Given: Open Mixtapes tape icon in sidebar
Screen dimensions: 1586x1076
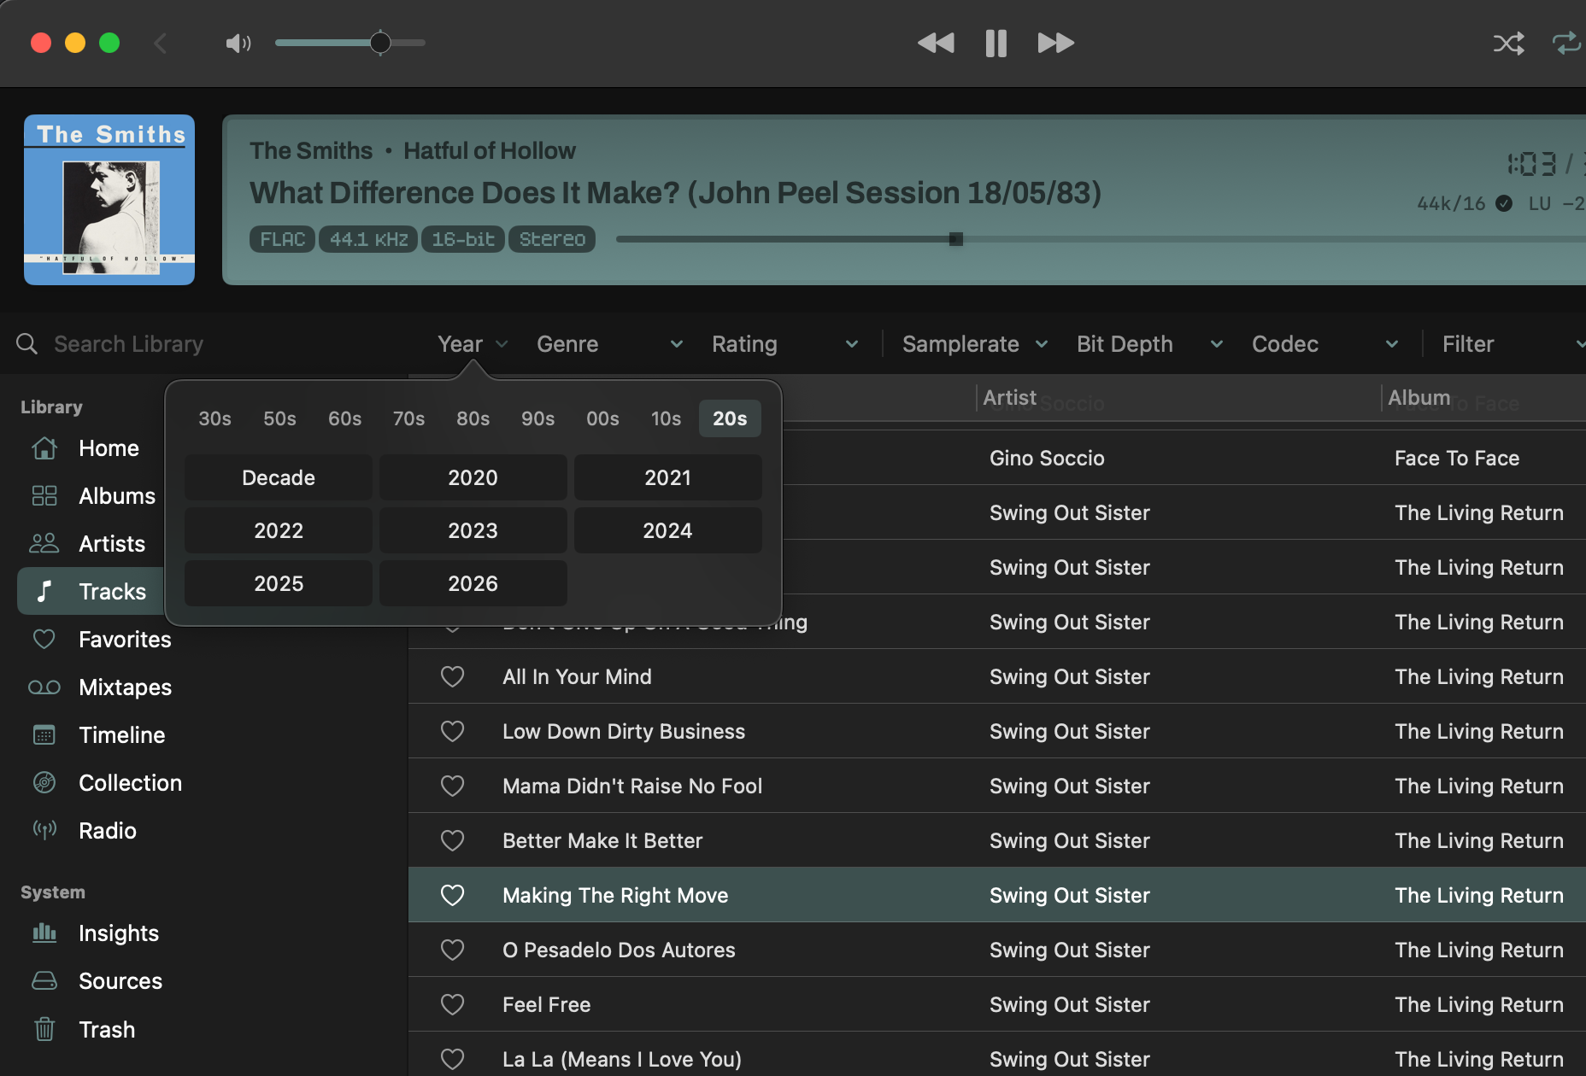Looking at the screenshot, I should click(44, 687).
